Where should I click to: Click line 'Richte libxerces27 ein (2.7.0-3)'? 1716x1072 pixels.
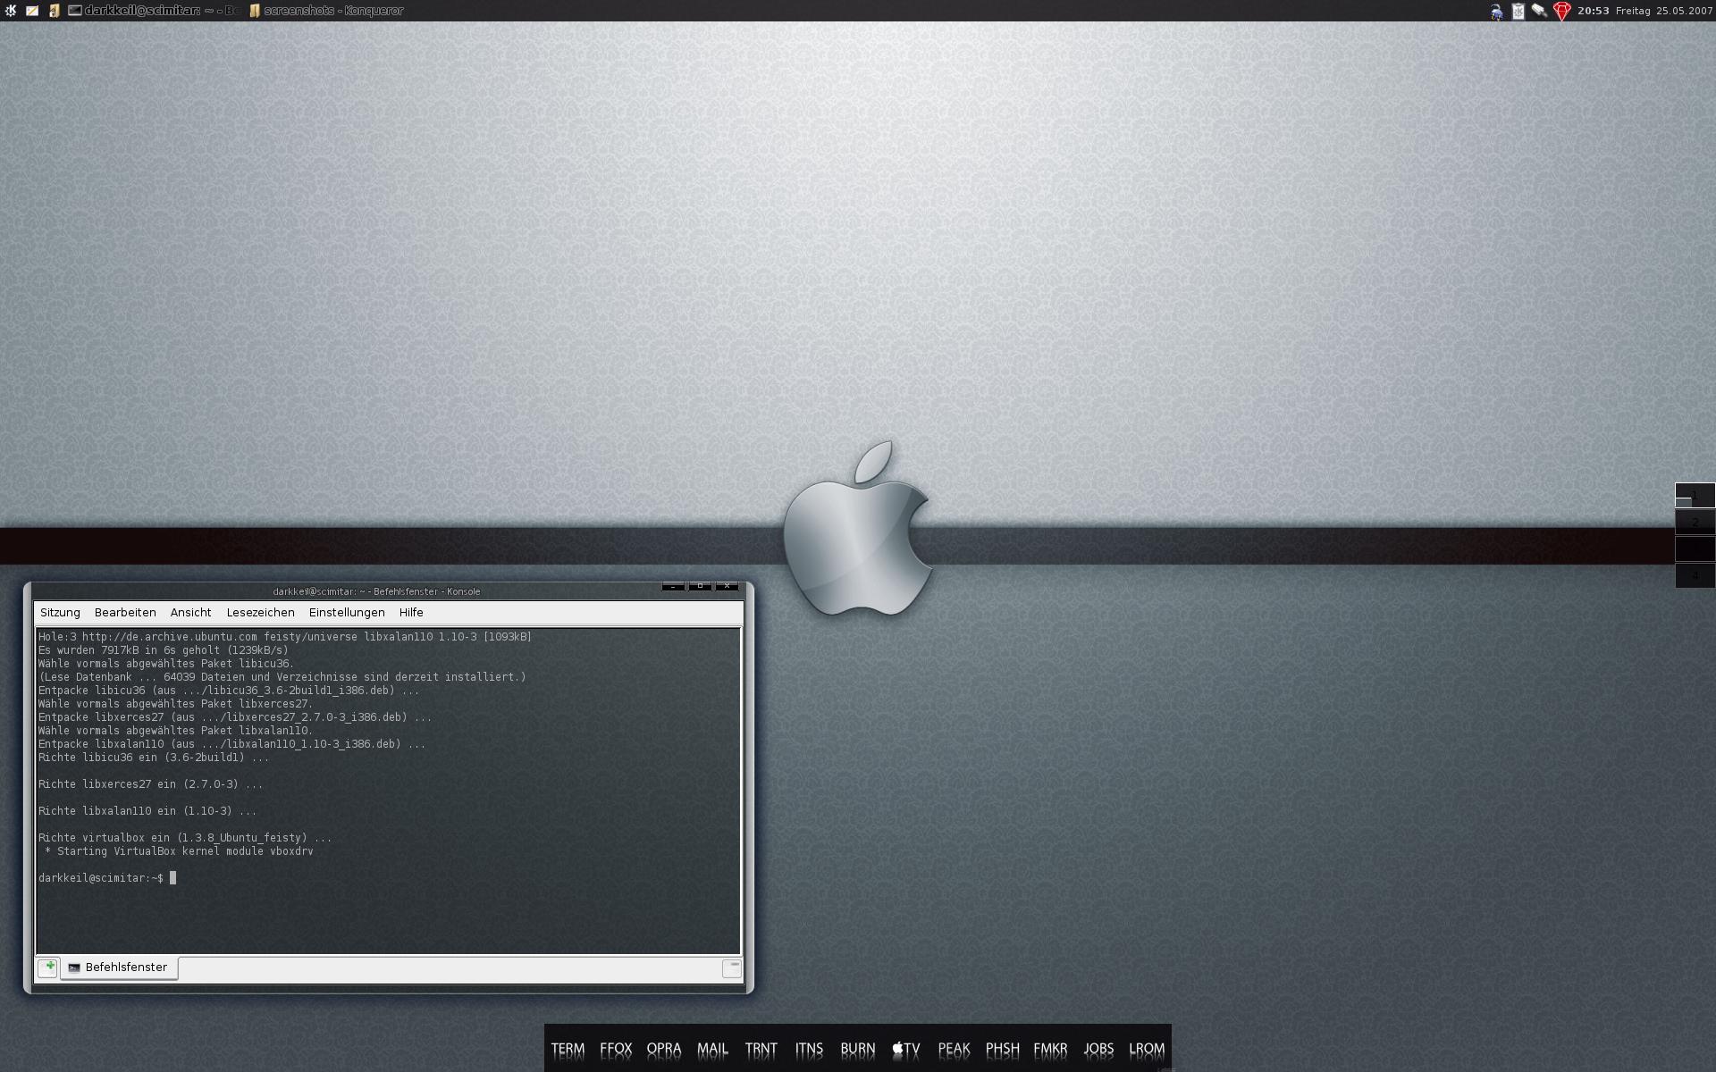click(x=151, y=784)
